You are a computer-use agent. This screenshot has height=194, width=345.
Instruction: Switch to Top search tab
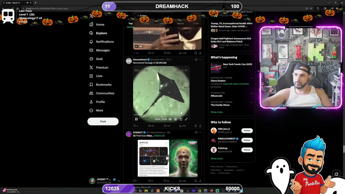pos(130,23)
